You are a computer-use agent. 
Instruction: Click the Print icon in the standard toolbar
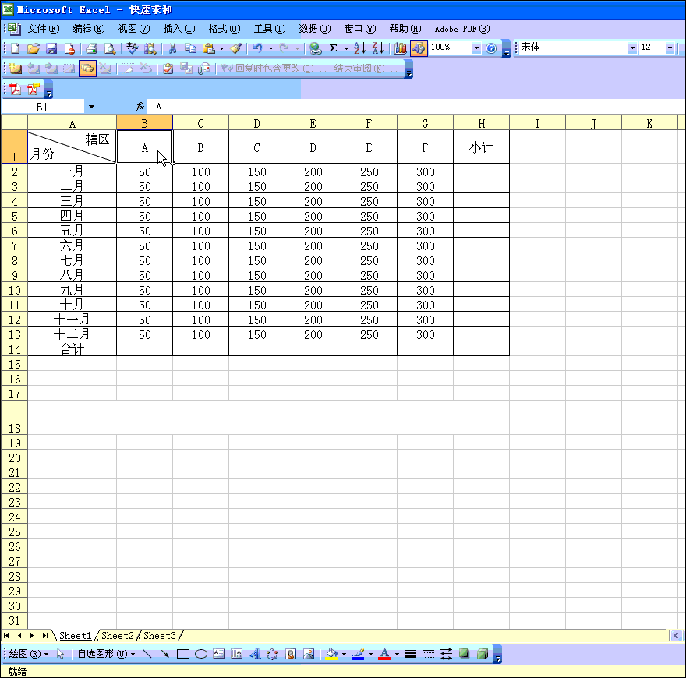tap(91, 48)
